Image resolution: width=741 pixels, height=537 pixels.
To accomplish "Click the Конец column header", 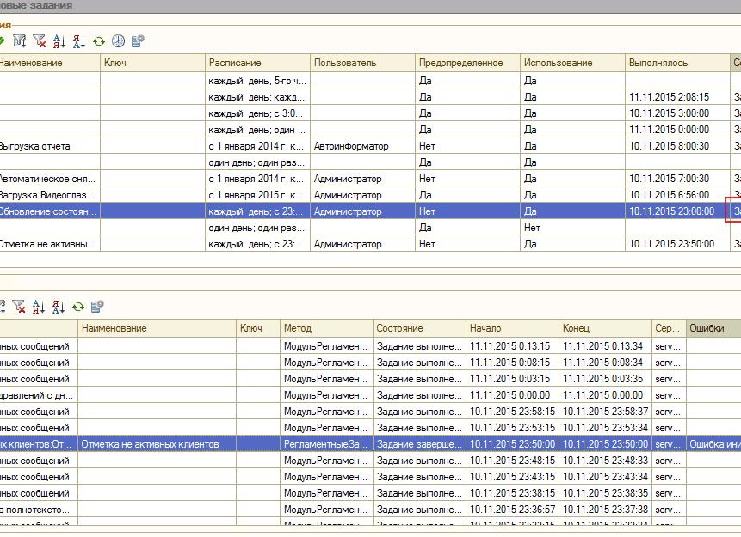I will click(605, 328).
